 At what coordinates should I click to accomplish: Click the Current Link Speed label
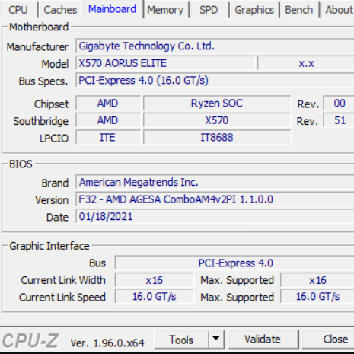click(62, 298)
